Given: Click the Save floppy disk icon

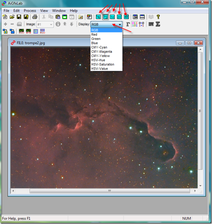Looking at the screenshot, I should (x=19, y=17).
